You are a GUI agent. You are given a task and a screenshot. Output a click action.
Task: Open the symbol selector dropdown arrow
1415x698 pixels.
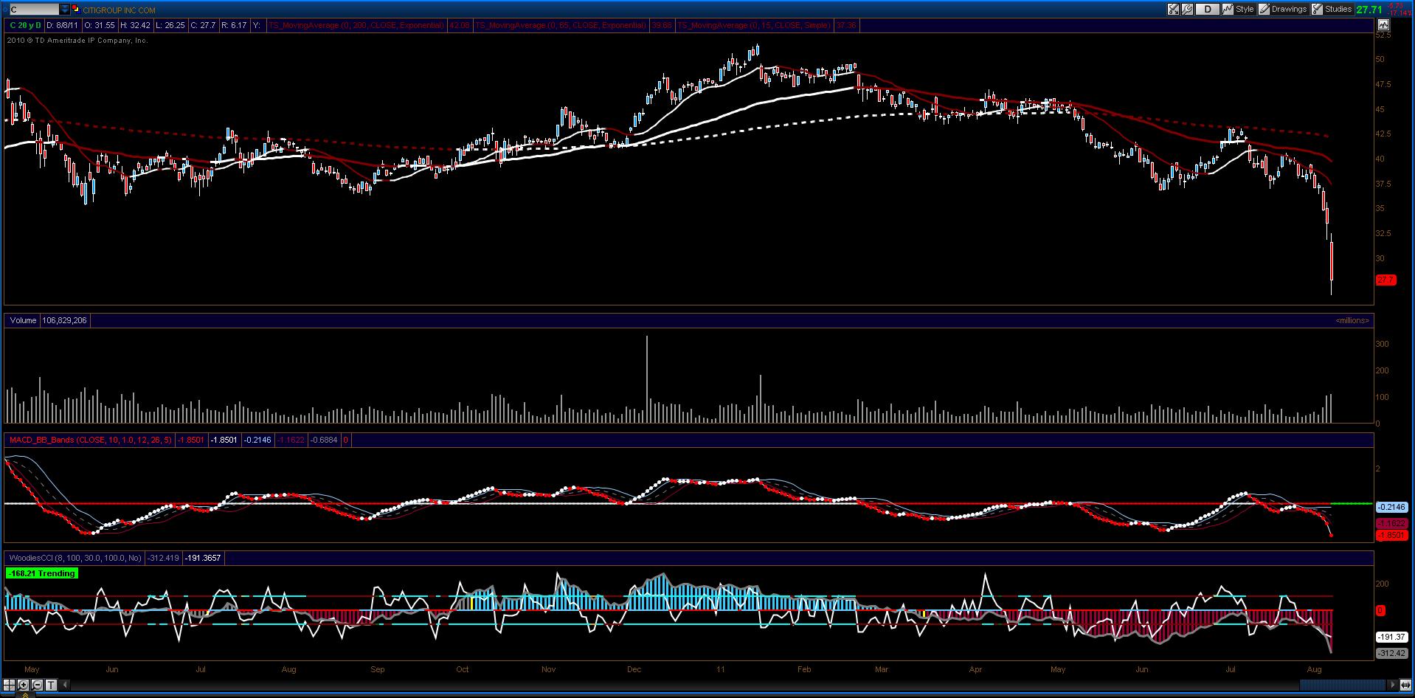[64, 10]
